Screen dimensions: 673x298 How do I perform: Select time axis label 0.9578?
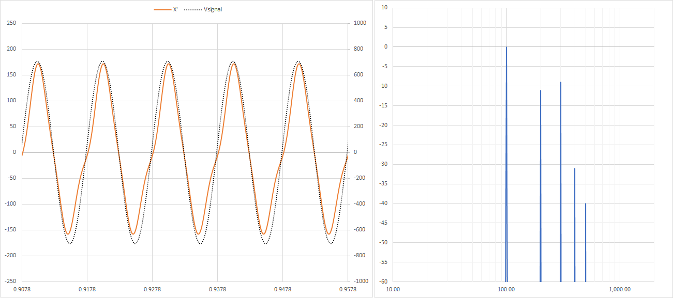click(x=348, y=289)
